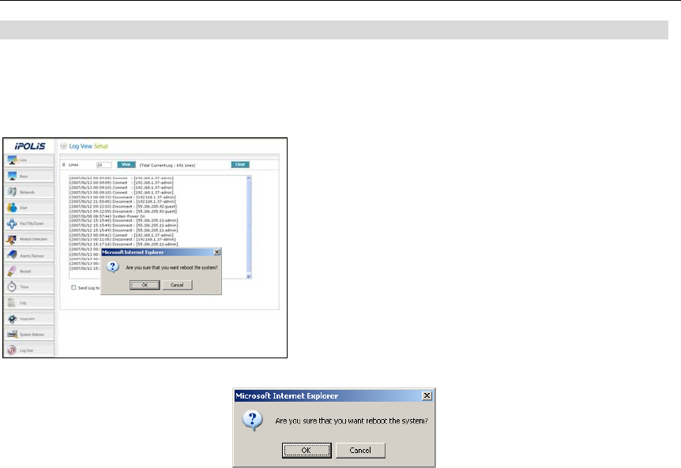Open the Time settings clock icon
Viewport: 681px width, 468px height.
(x=12, y=286)
